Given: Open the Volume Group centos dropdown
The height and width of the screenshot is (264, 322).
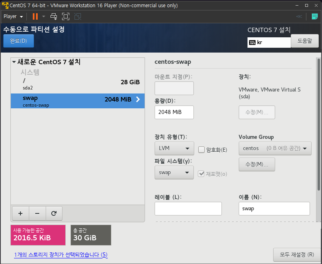Looking at the screenshot, I should coord(275,148).
